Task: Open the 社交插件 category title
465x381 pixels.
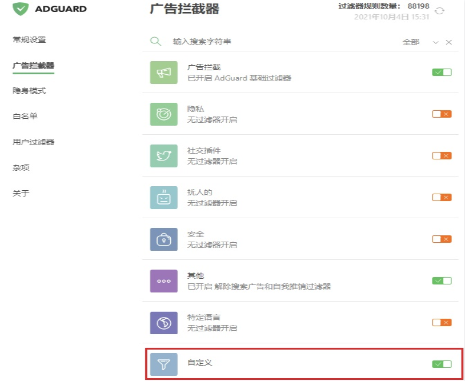Action: point(204,151)
